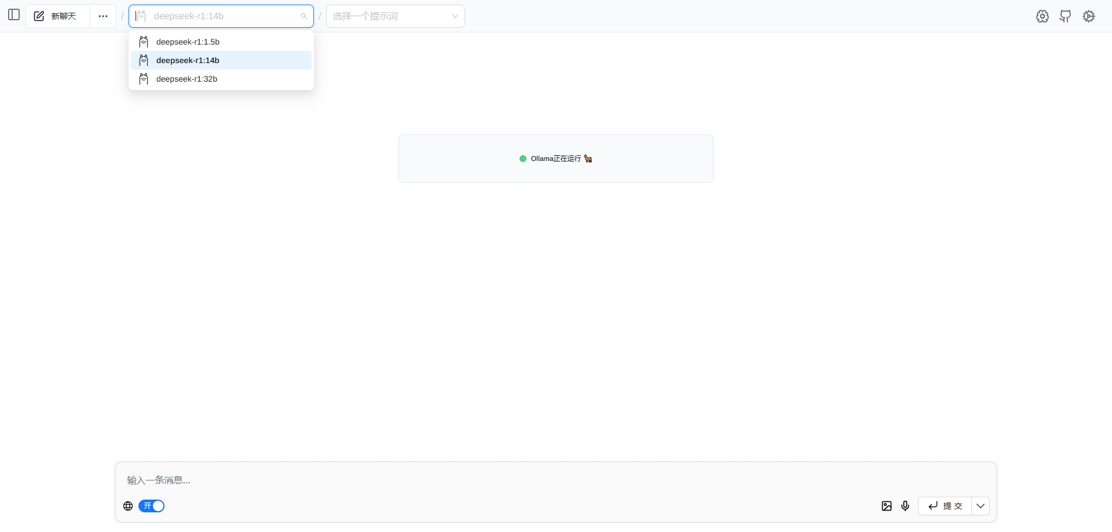Select the deepseek-r1:32b model
The width and height of the screenshot is (1112, 532).
click(x=221, y=79)
